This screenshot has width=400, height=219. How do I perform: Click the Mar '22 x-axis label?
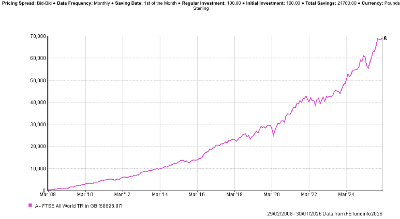click(x=308, y=195)
